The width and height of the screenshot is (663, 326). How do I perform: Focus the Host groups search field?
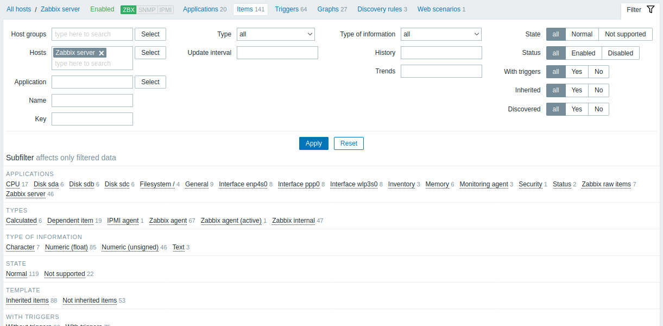point(92,34)
